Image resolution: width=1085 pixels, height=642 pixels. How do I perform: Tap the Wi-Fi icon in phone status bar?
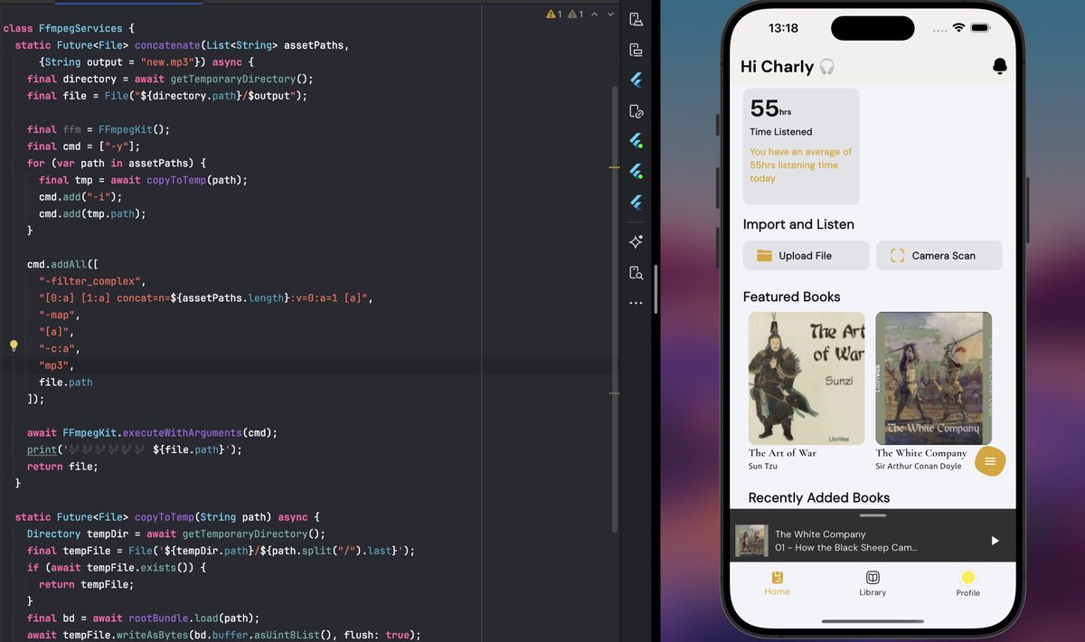(958, 28)
